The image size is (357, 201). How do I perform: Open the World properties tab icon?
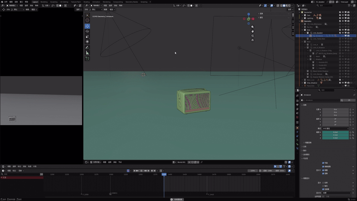coord(297,117)
